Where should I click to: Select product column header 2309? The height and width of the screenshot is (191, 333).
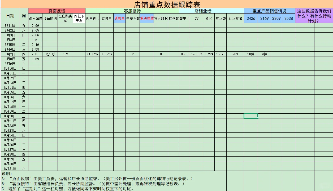[276, 18]
